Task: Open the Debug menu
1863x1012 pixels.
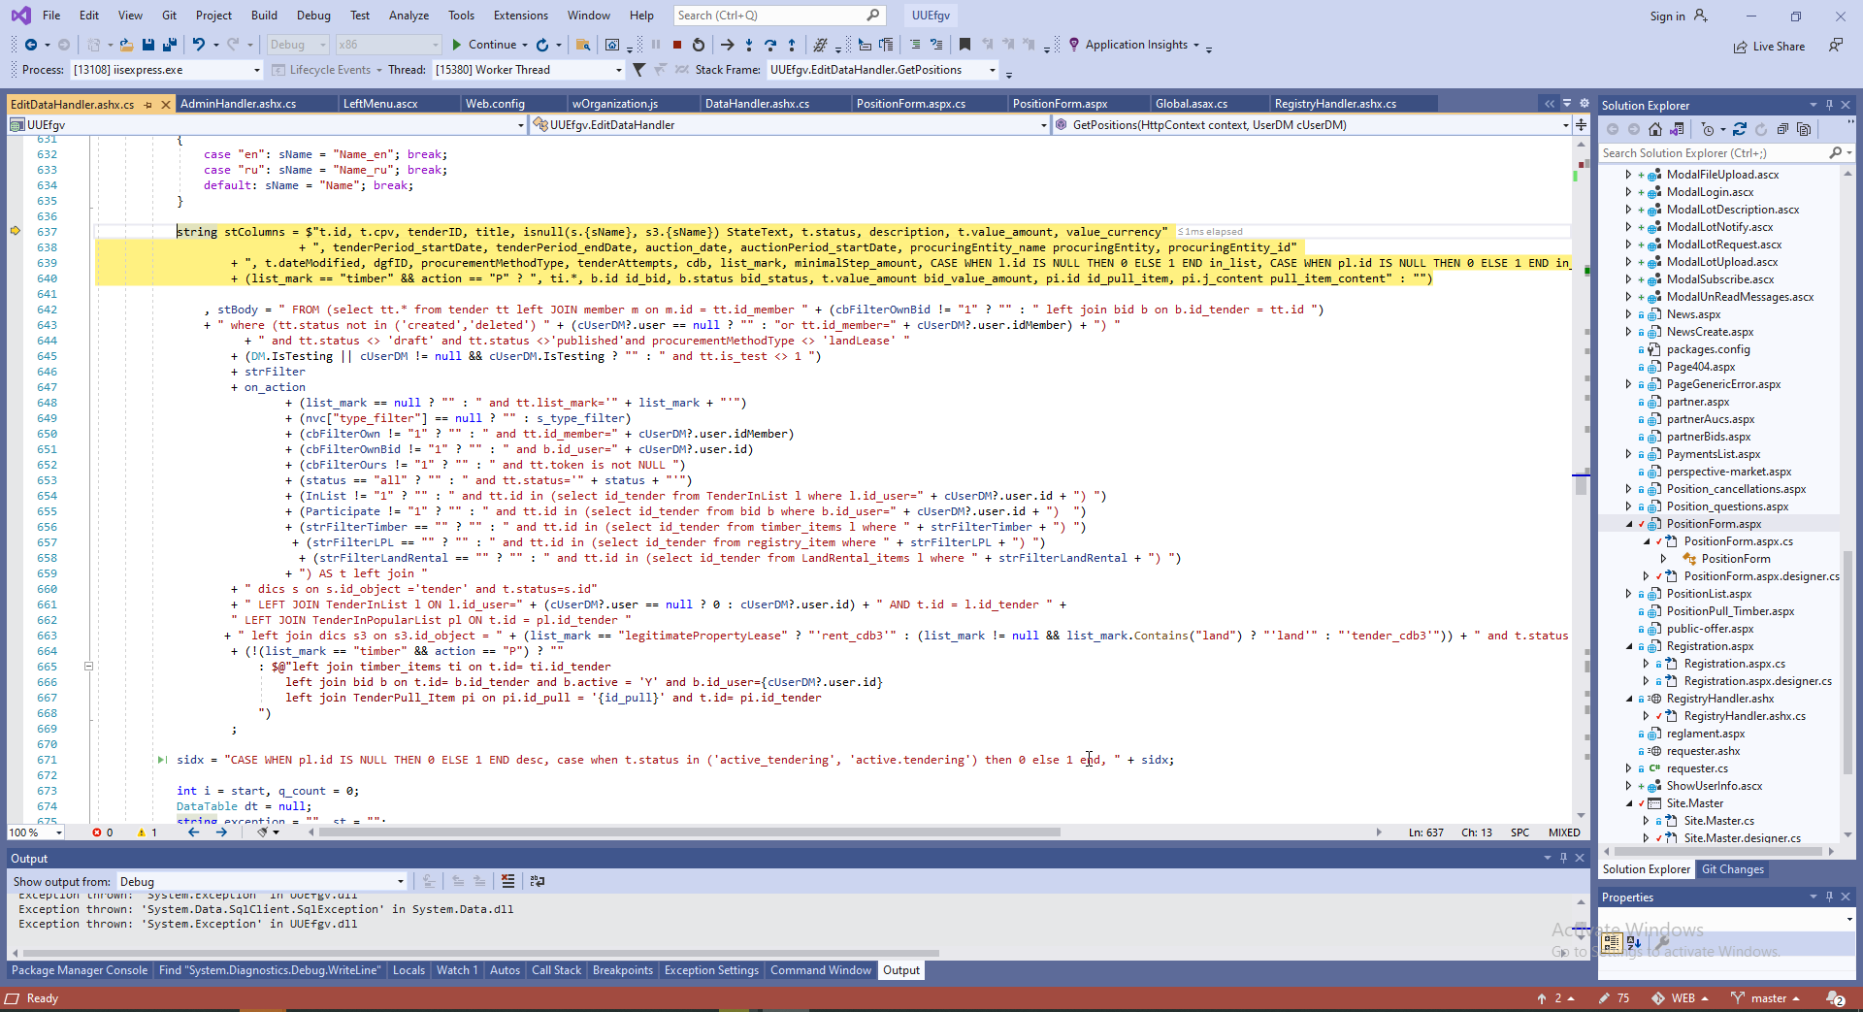Action: pyautogui.click(x=313, y=16)
